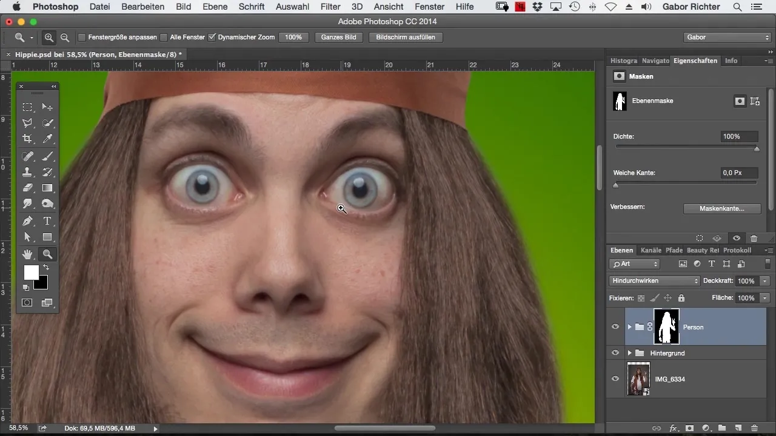The image size is (776, 436).
Task: Open Deckkraft opacity dropdown arrow
Action: point(765,281)
